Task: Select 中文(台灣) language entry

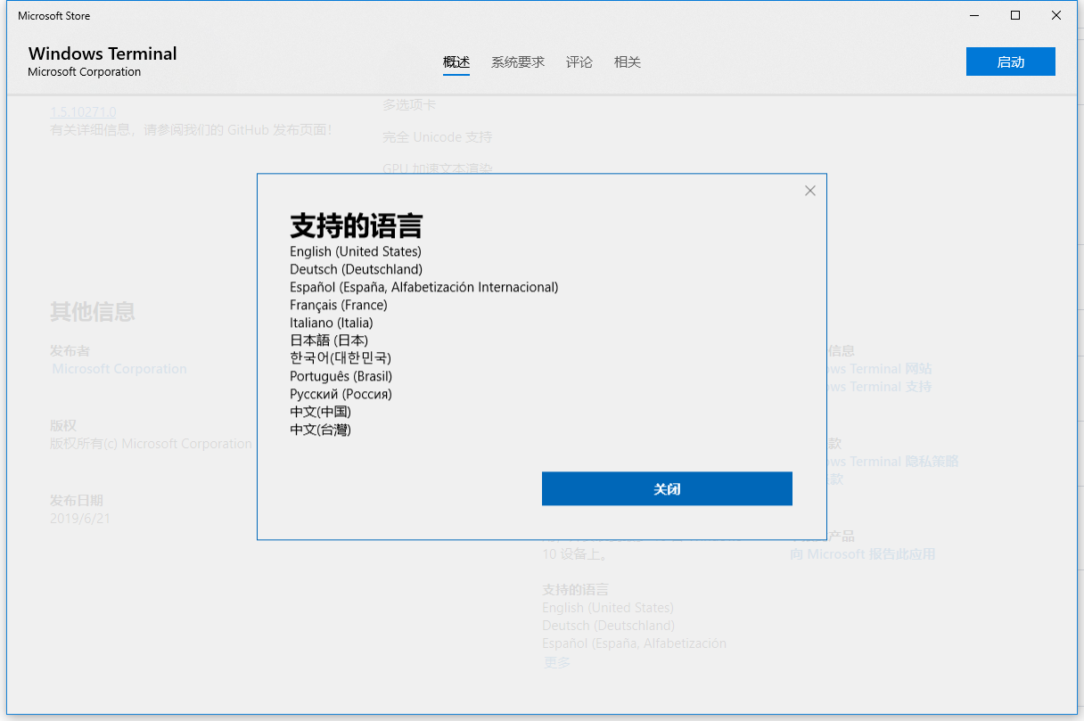Action: 321,430
